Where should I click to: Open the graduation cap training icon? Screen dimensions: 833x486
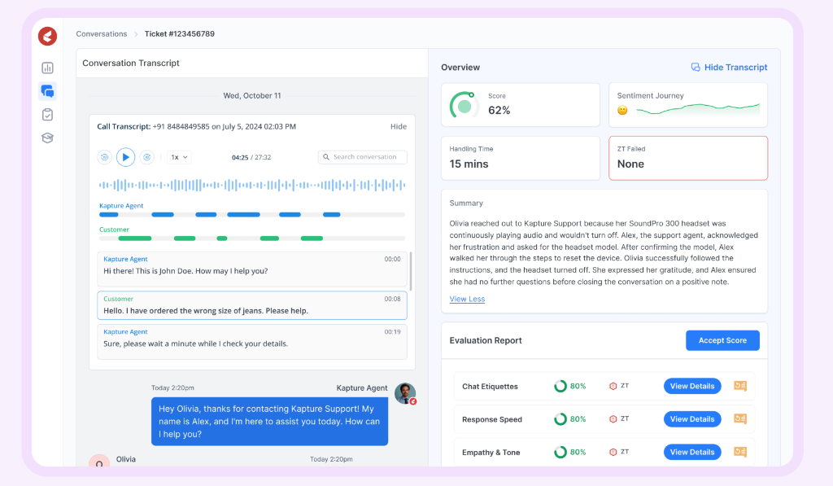point(47,138)
